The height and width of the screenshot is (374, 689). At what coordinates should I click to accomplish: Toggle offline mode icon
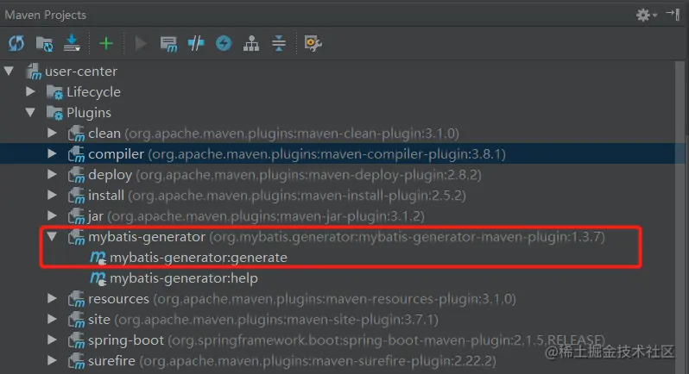pyautogui.click(x=196, y=43)
